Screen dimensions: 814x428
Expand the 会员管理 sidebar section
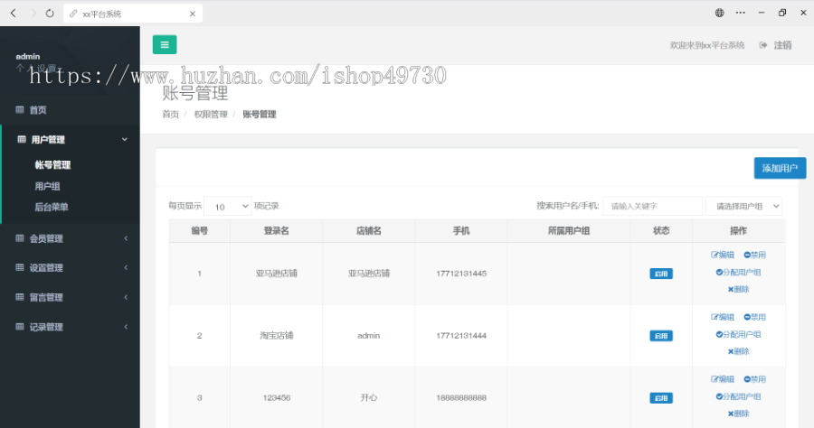click(70, 238)
